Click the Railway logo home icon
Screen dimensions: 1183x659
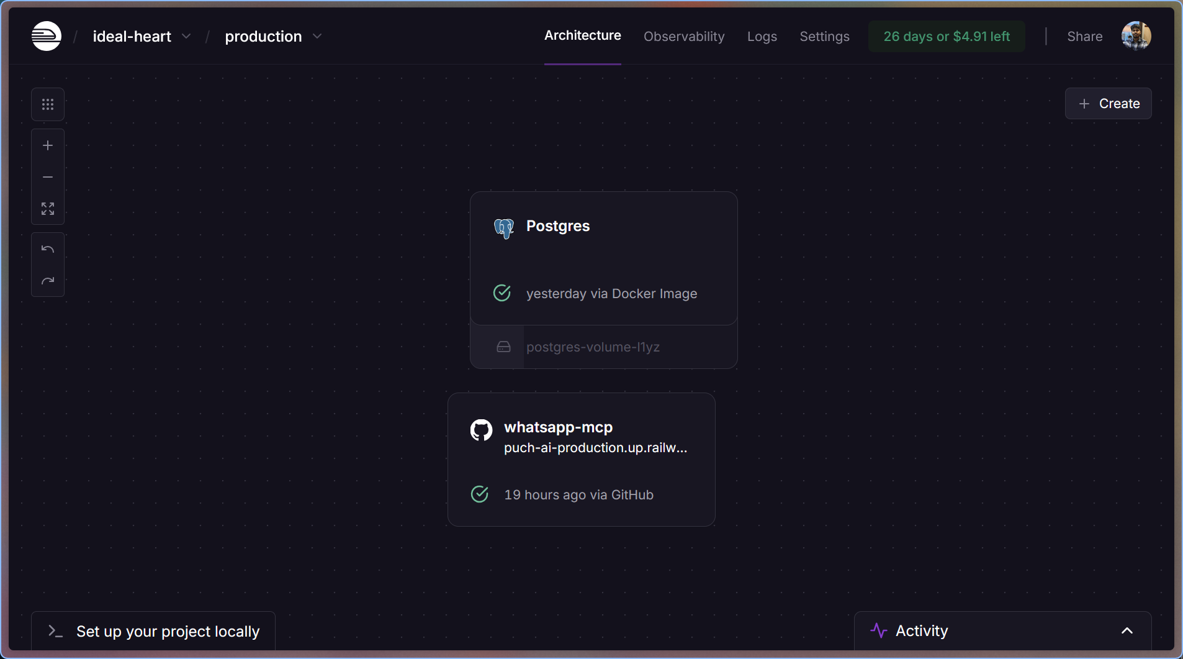[47, 36]
